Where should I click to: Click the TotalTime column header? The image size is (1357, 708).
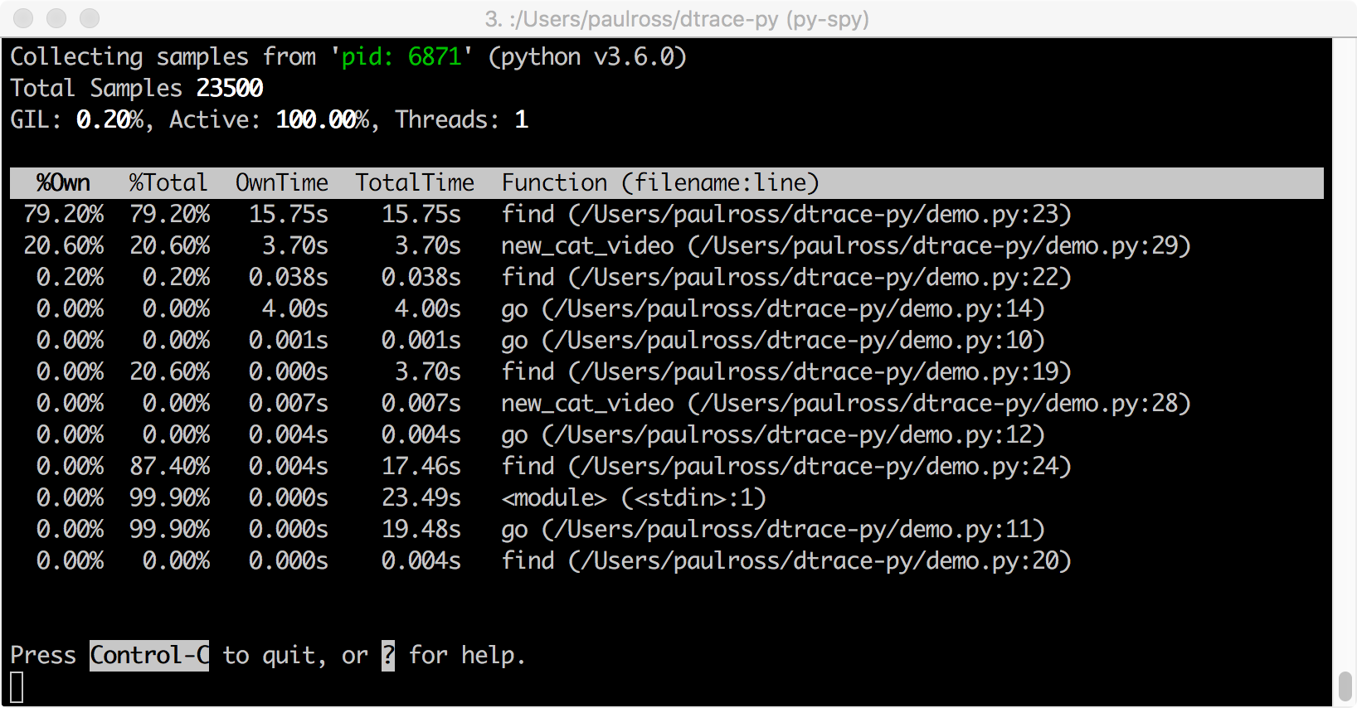pos(415,182)
